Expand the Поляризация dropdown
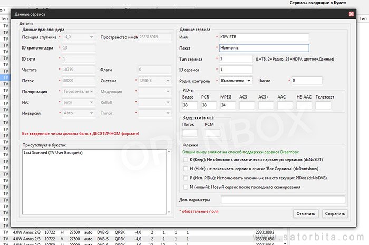369x245 pixels. point(79,91)
